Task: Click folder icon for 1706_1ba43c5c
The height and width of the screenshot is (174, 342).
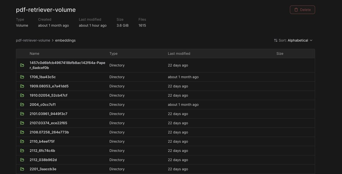Action: click(22, 77)
